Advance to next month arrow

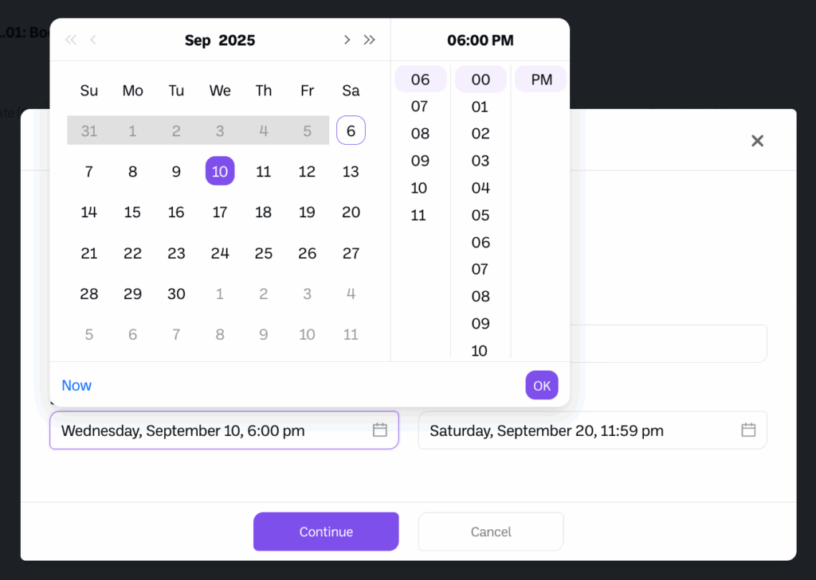point(347,40)
